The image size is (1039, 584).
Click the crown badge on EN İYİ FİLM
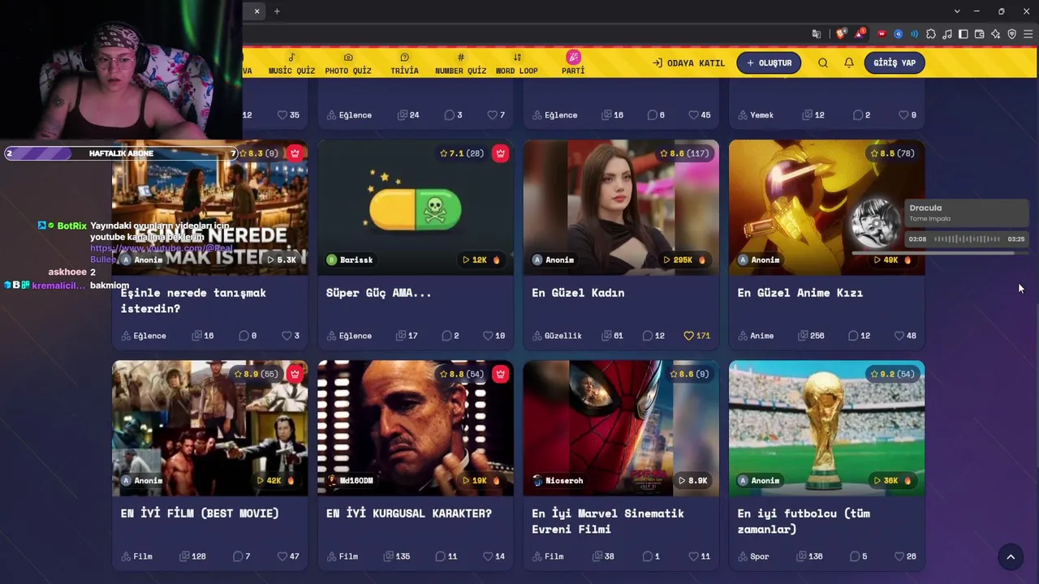click(x=295, y=374)
